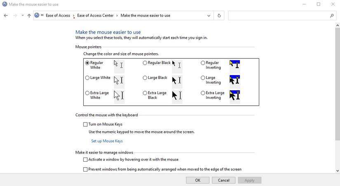Viewport: 340px width, 186px height.
Task: Click the Regular White pointer preview
Action: tap(118, 65)
